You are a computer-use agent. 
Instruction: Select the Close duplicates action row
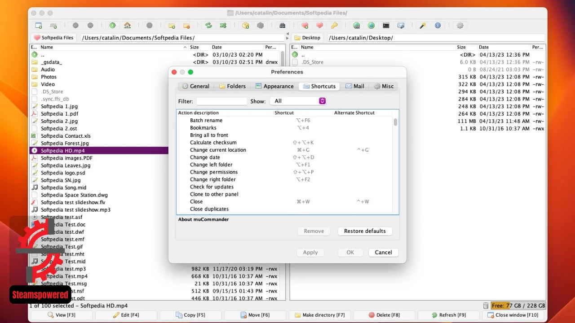click(x=284, y=209)
